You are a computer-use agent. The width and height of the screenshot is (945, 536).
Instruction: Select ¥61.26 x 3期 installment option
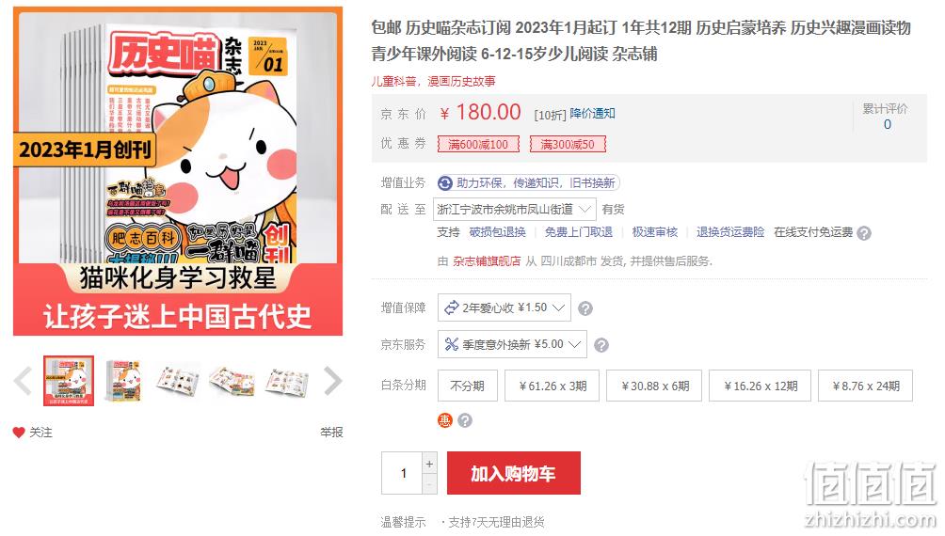[553, 386]
